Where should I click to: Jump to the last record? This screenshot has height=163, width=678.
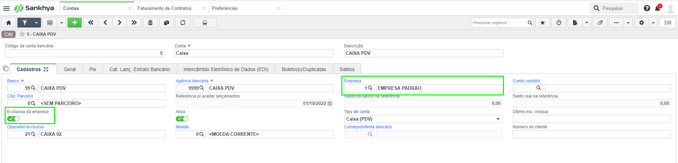[x=134, y=23]
